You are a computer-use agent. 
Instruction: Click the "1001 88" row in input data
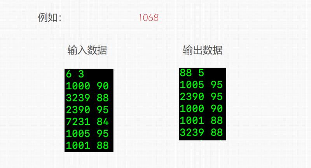[x=87, y=146]
